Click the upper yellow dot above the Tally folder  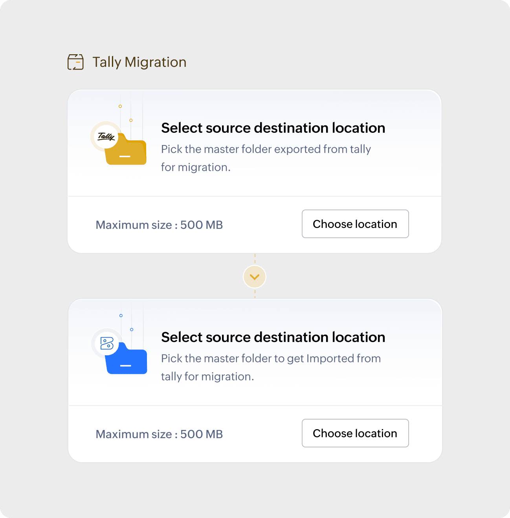tap(120, 106)
